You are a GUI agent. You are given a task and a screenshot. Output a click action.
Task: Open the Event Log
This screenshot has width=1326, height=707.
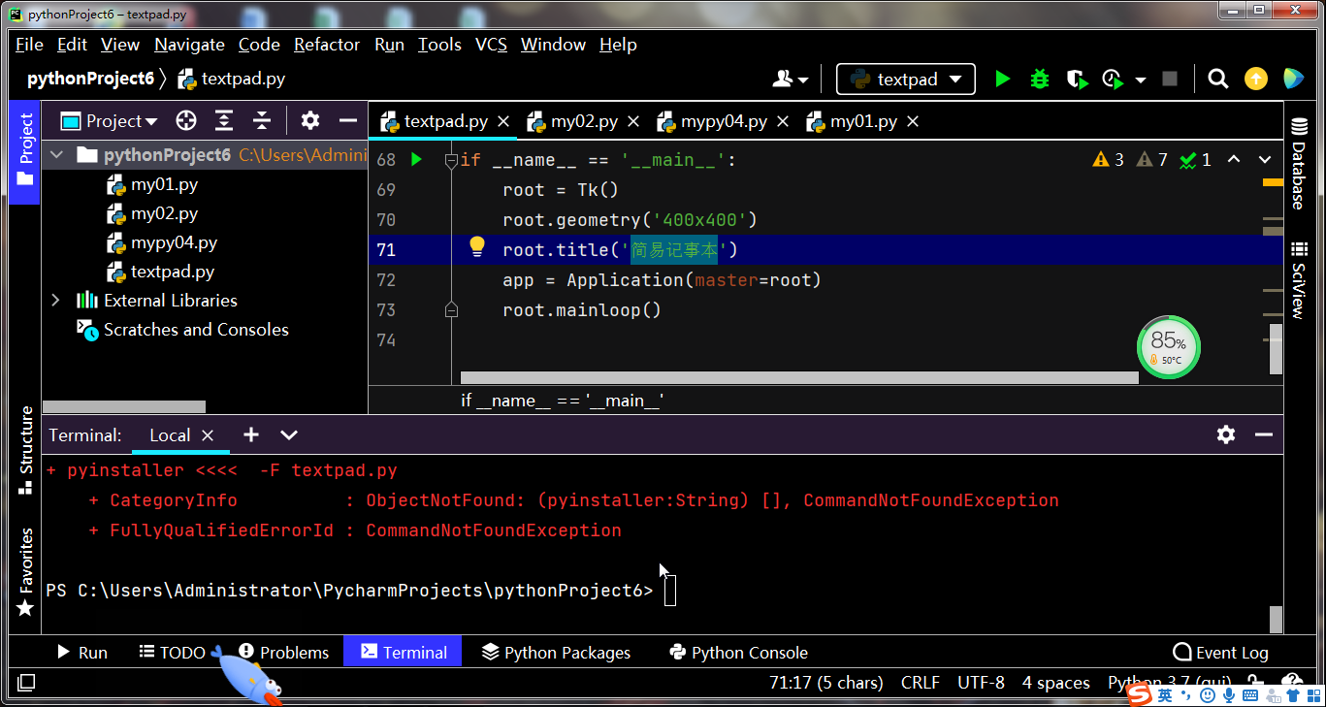point(1220,653)
